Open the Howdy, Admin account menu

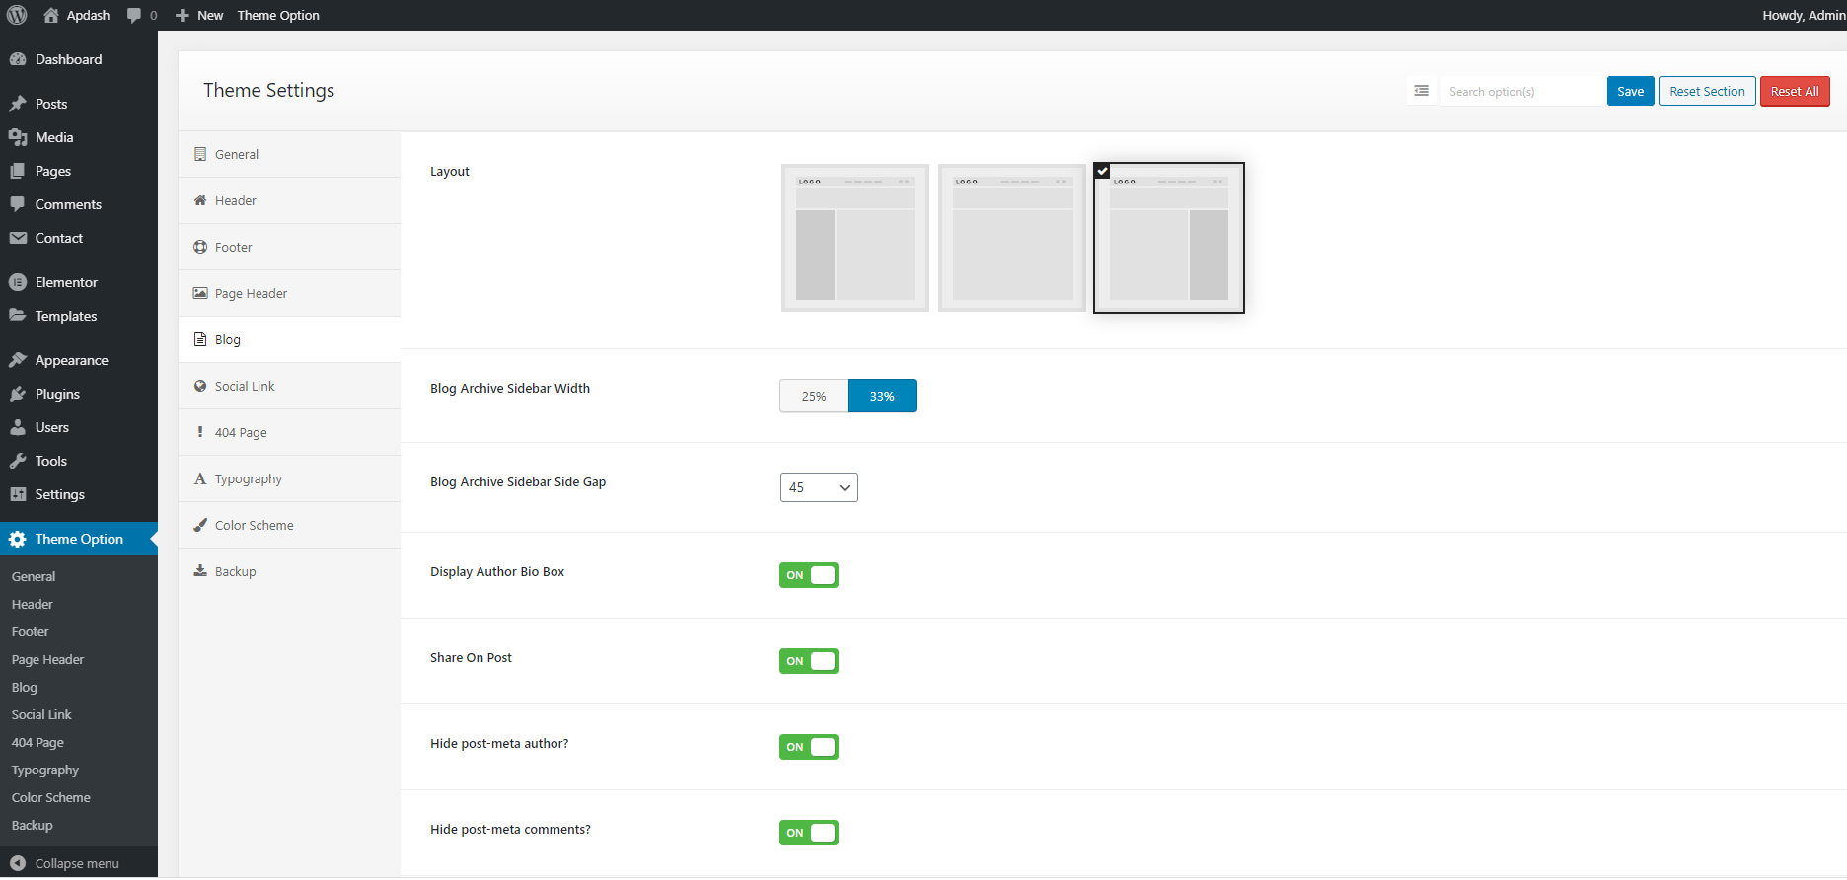(1803, 15)
